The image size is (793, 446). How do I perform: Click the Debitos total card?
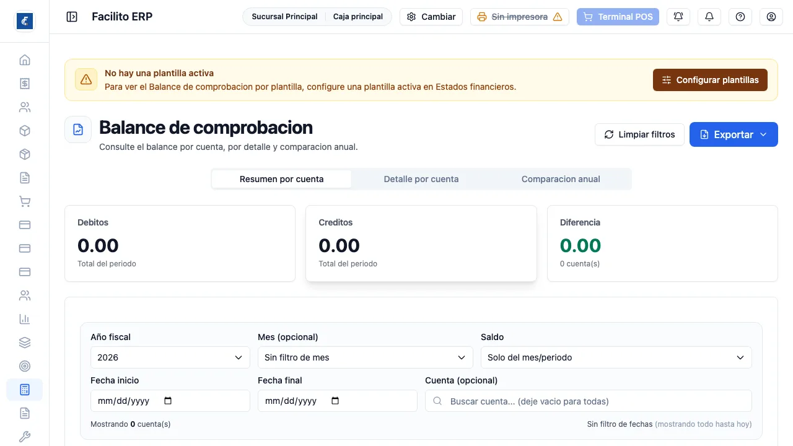180,243
